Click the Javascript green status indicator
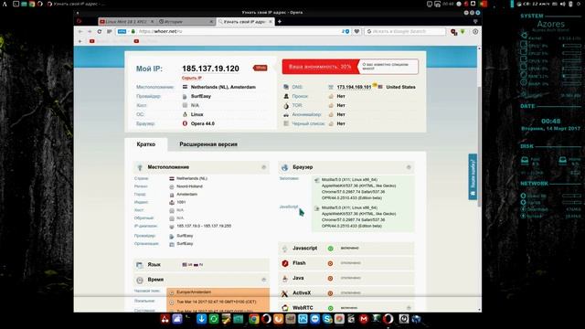Image resolution: width=585 pixels, height=329 pixels. pos(331,249)
